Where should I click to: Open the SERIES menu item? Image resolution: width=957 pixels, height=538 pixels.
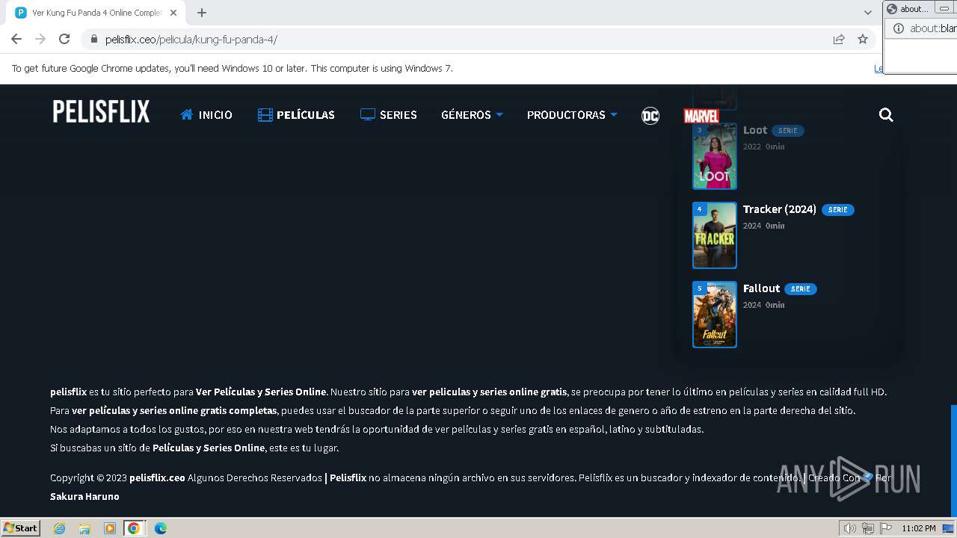pos(389,114)
